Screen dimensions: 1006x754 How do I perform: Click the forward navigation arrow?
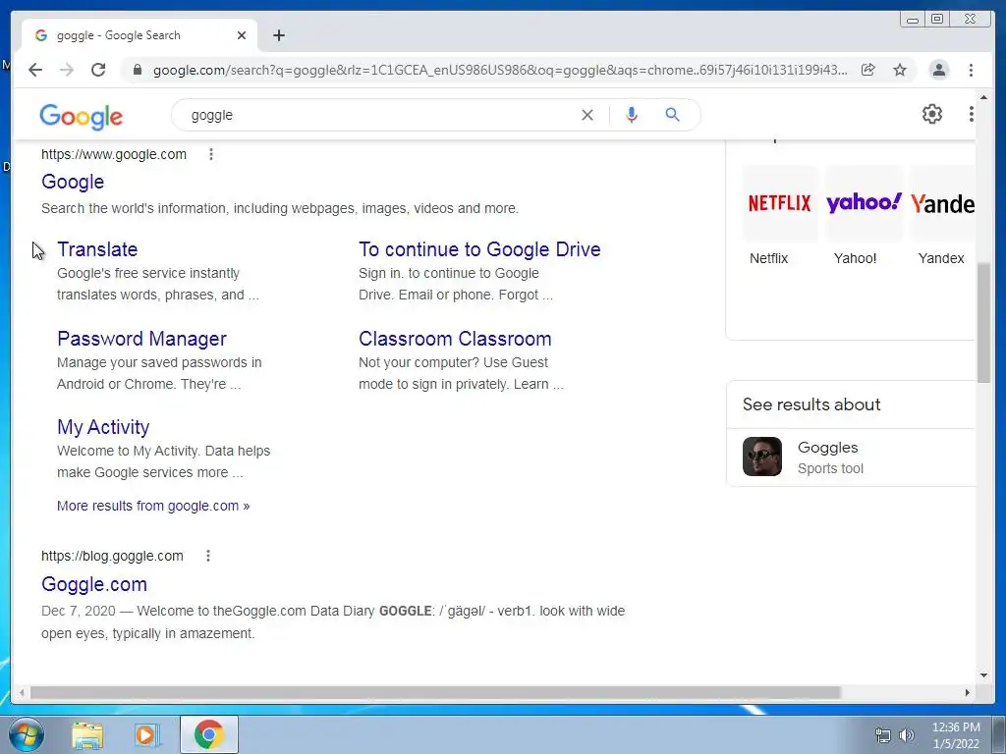(x=67, y=70)
